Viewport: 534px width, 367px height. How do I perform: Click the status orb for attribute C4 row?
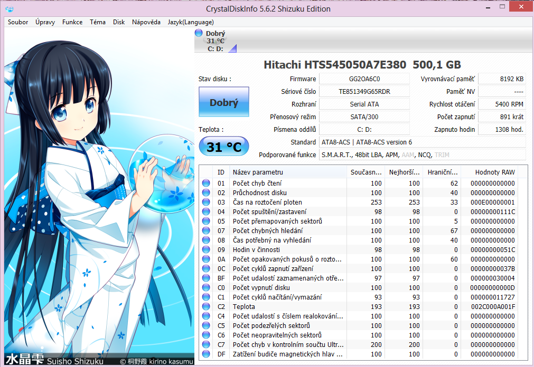click(x=206, y=316)
